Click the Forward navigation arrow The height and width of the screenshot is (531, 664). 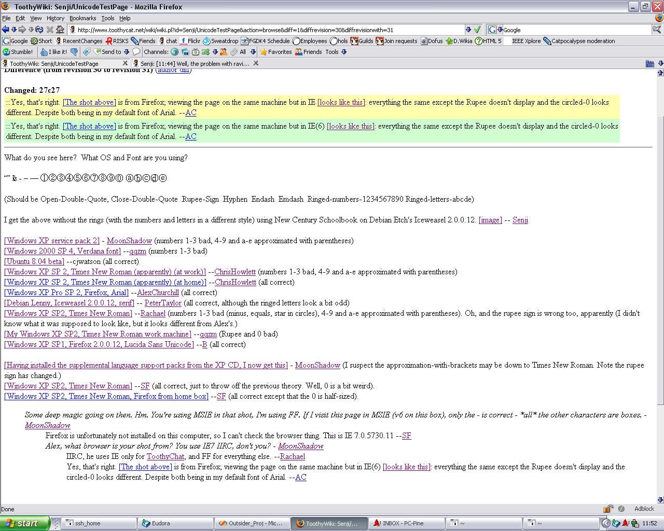(22, 30)
